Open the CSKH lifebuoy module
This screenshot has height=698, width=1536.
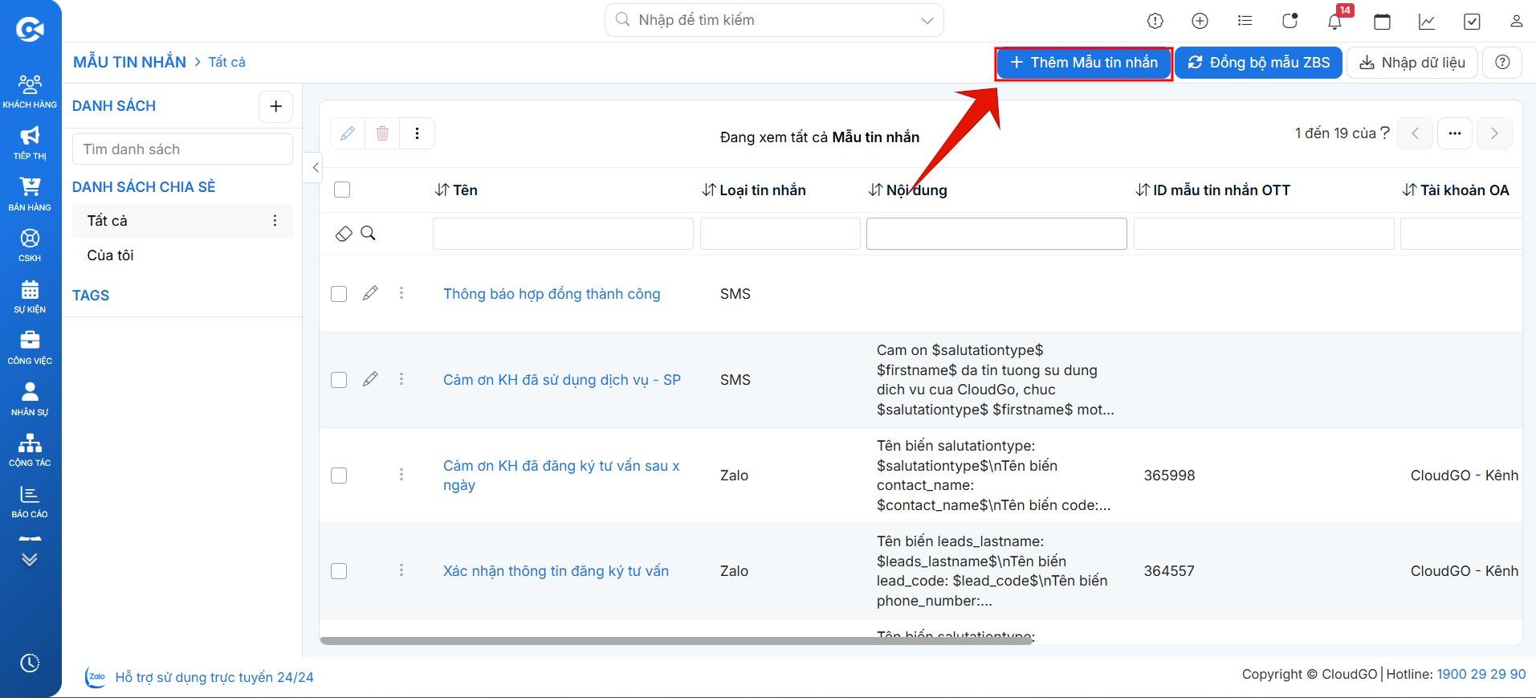click(30, 245)
